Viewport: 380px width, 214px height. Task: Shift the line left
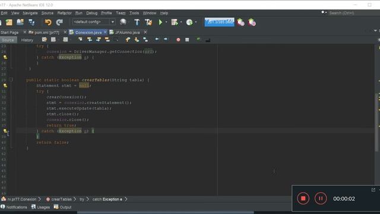157,39
